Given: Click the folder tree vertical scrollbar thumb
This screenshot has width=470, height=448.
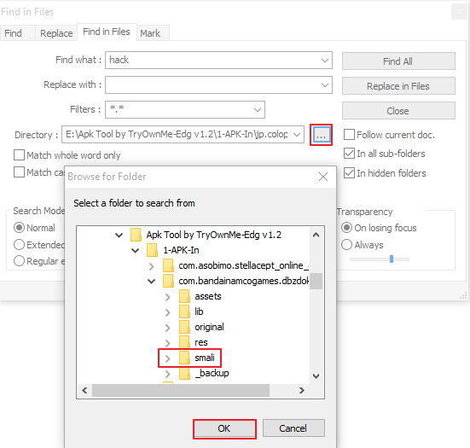Looking at the screenshot, I should 316,281.
